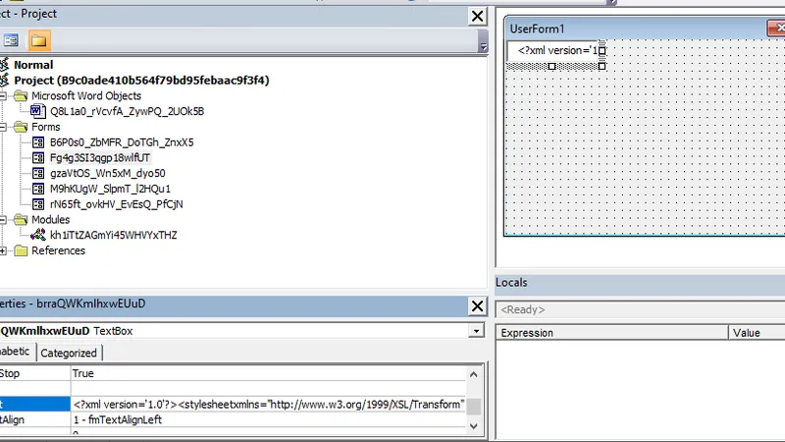Select rN65ft_ovkHV_EvEsQ_PfCjN form name
This screenshot has width=785, height=442.
coord(116,204)
